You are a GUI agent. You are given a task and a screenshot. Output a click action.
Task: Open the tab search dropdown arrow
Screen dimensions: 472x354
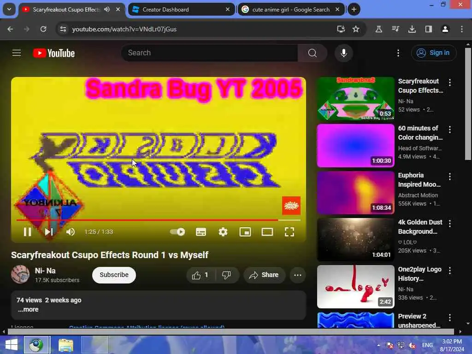tap(9, 9)
